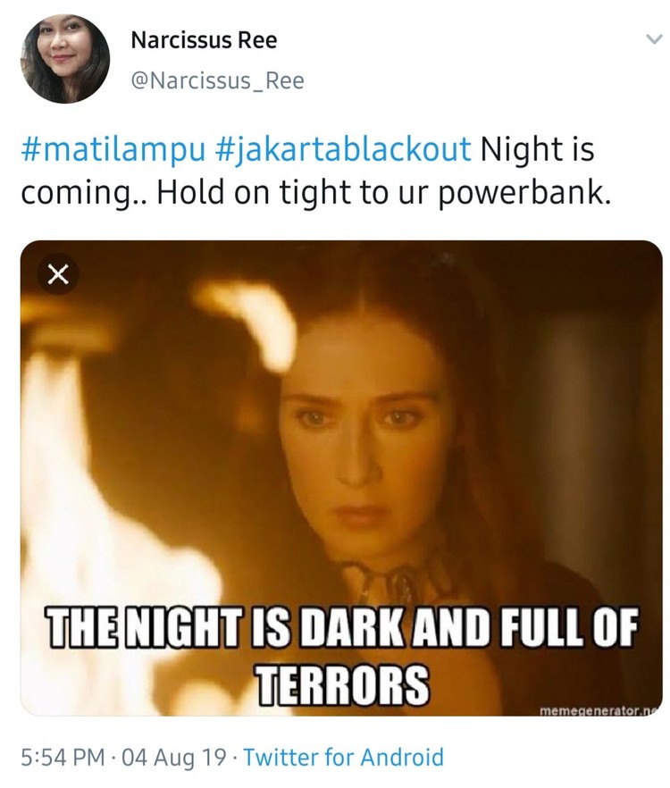The height and width of the screenshot is (788, 670).
Task: Click the Twitter for Android source link
Action: pos(343,758)
